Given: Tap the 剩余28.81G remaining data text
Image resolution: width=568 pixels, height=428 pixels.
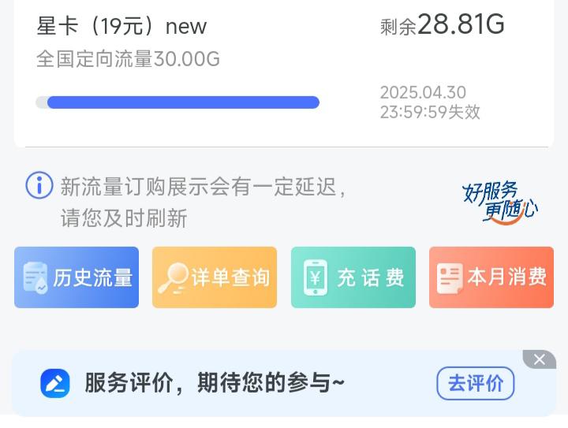Looking at the screenshot, I should [x=443, y=24].
